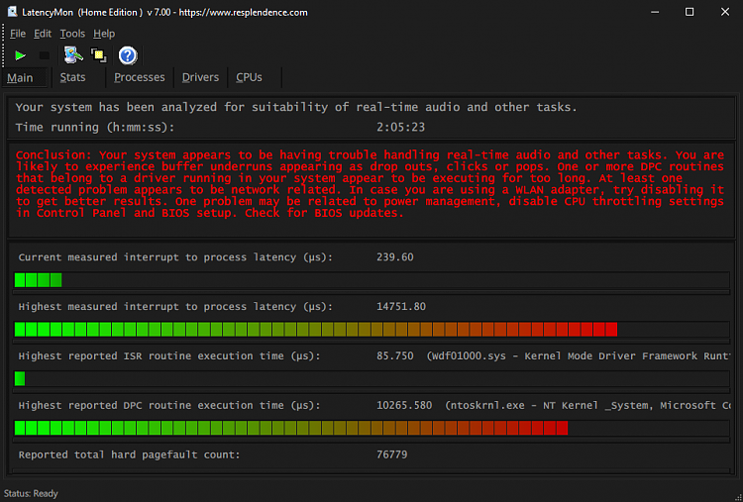Minimize the LatencyMon window

pyautogui.click(x=655, y=12)
